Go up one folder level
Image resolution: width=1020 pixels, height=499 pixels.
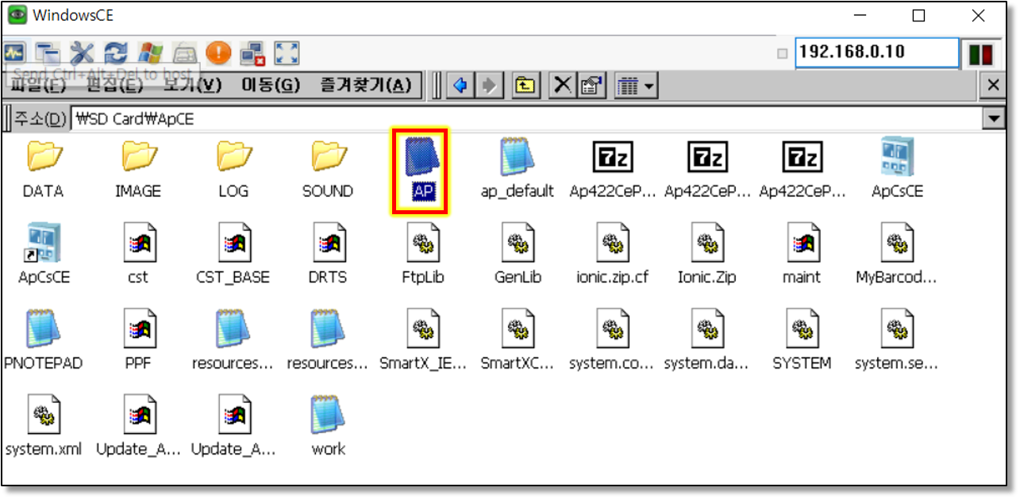(x=524, y=86)
